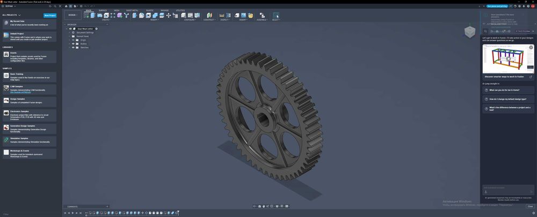Open the MODIFY dropdown menu
Image resolution: width=537 pixels, height=217 pixels.
click(x=155, y=20)
